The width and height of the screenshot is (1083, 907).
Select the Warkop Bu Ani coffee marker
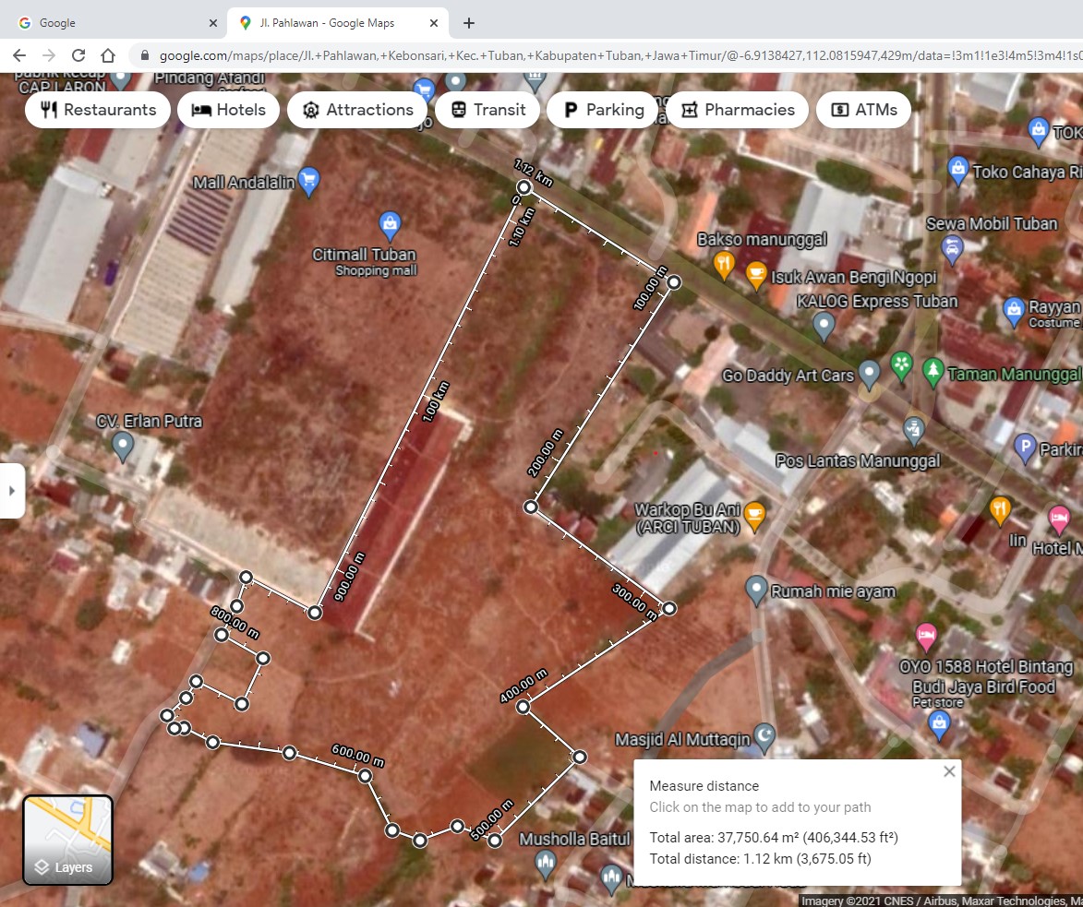[754, 516]
